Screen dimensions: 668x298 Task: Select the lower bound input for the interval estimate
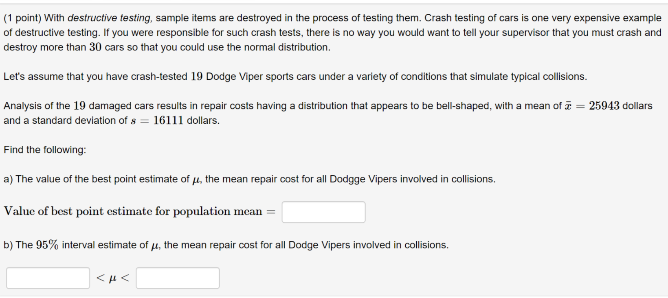pyautogui.click(x=48, y=278)
